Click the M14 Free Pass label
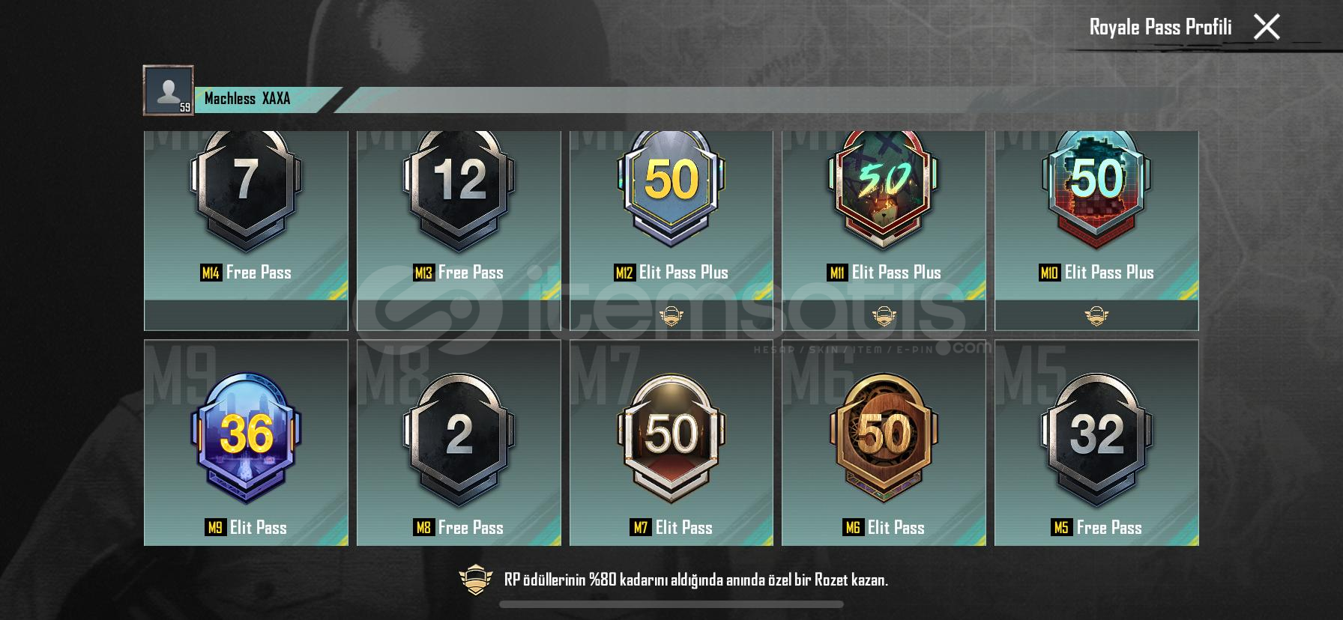Viewport: 1343px width, 620px height. [x=246, y=273]
